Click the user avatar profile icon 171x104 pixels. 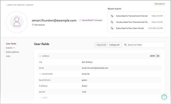[17, 22]
